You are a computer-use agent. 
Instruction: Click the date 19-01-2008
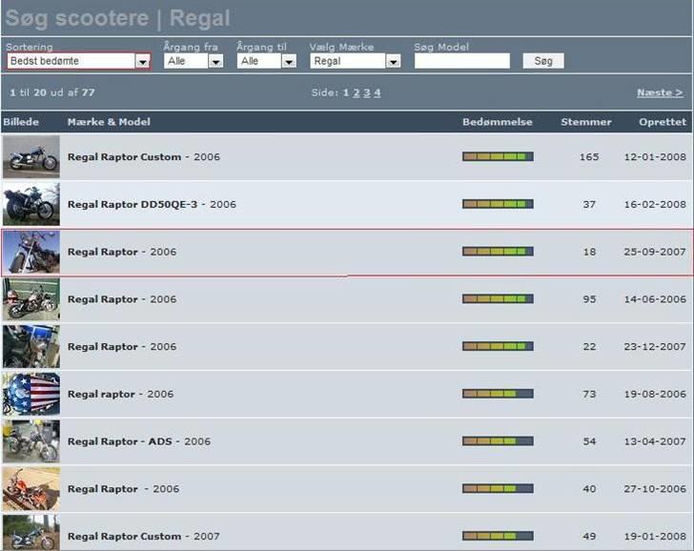[x=655, y=536]
